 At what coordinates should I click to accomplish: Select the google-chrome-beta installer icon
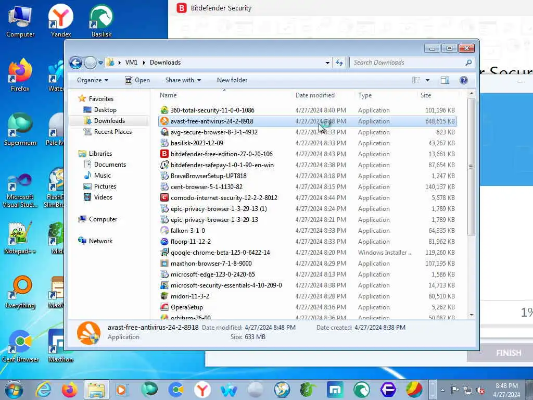(x=164, y=253)
